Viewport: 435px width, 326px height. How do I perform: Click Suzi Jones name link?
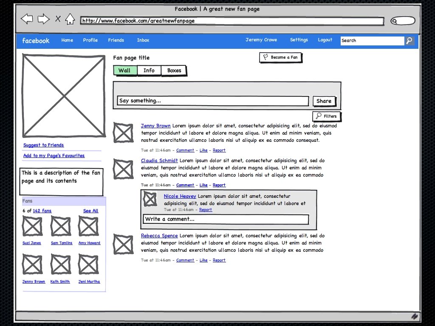tap(31, 243)
